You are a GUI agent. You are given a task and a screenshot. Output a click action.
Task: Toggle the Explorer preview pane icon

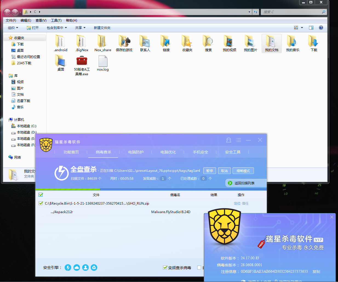click(x=311, y=28)
